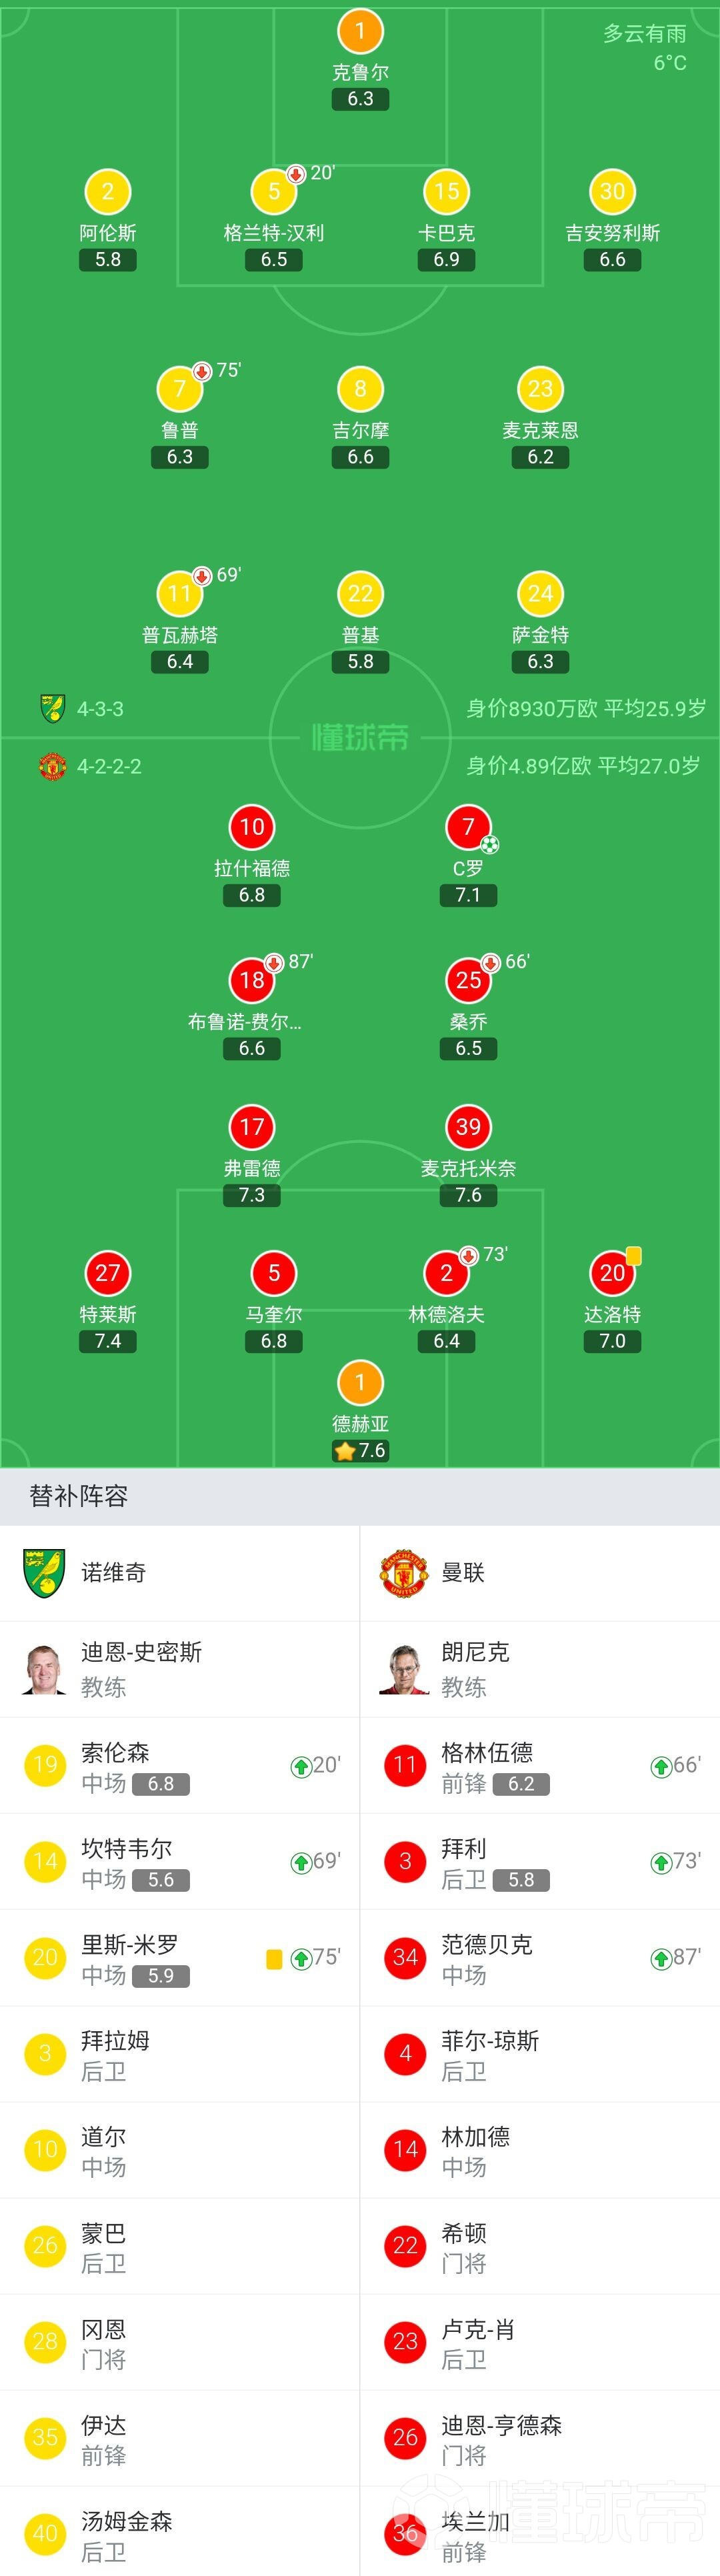The height and width of the screenshot is (2576, 720).
Task: Select 麦克托米奈 number 39 icon
Action: (x=468, y=1127)
